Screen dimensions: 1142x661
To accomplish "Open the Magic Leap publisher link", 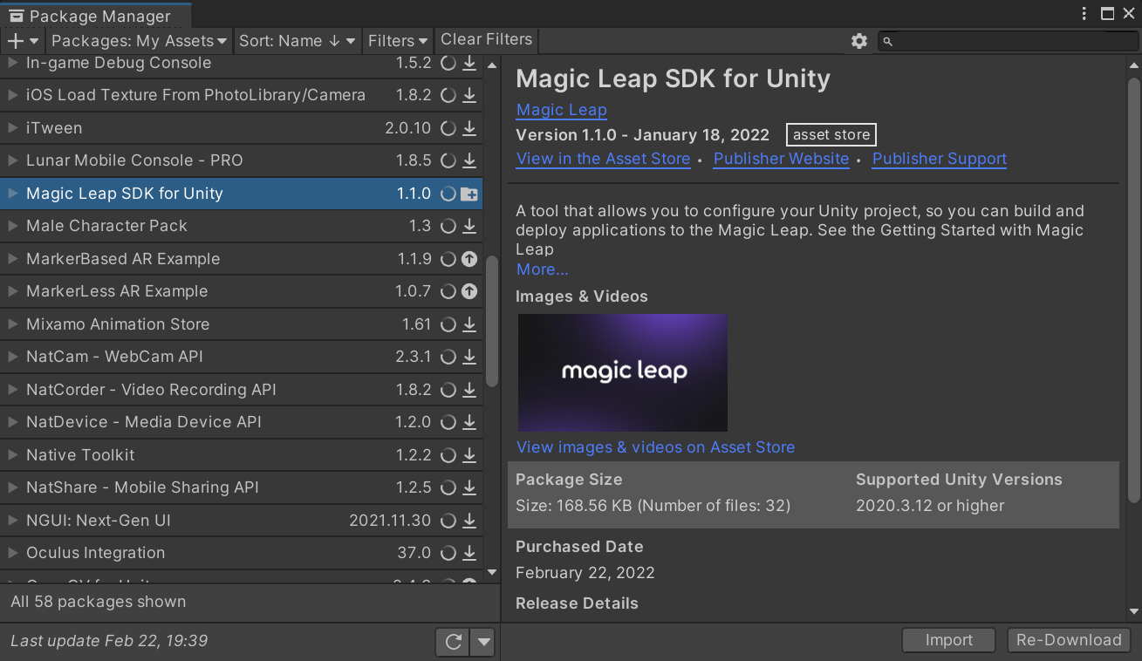I will (562, 110).
